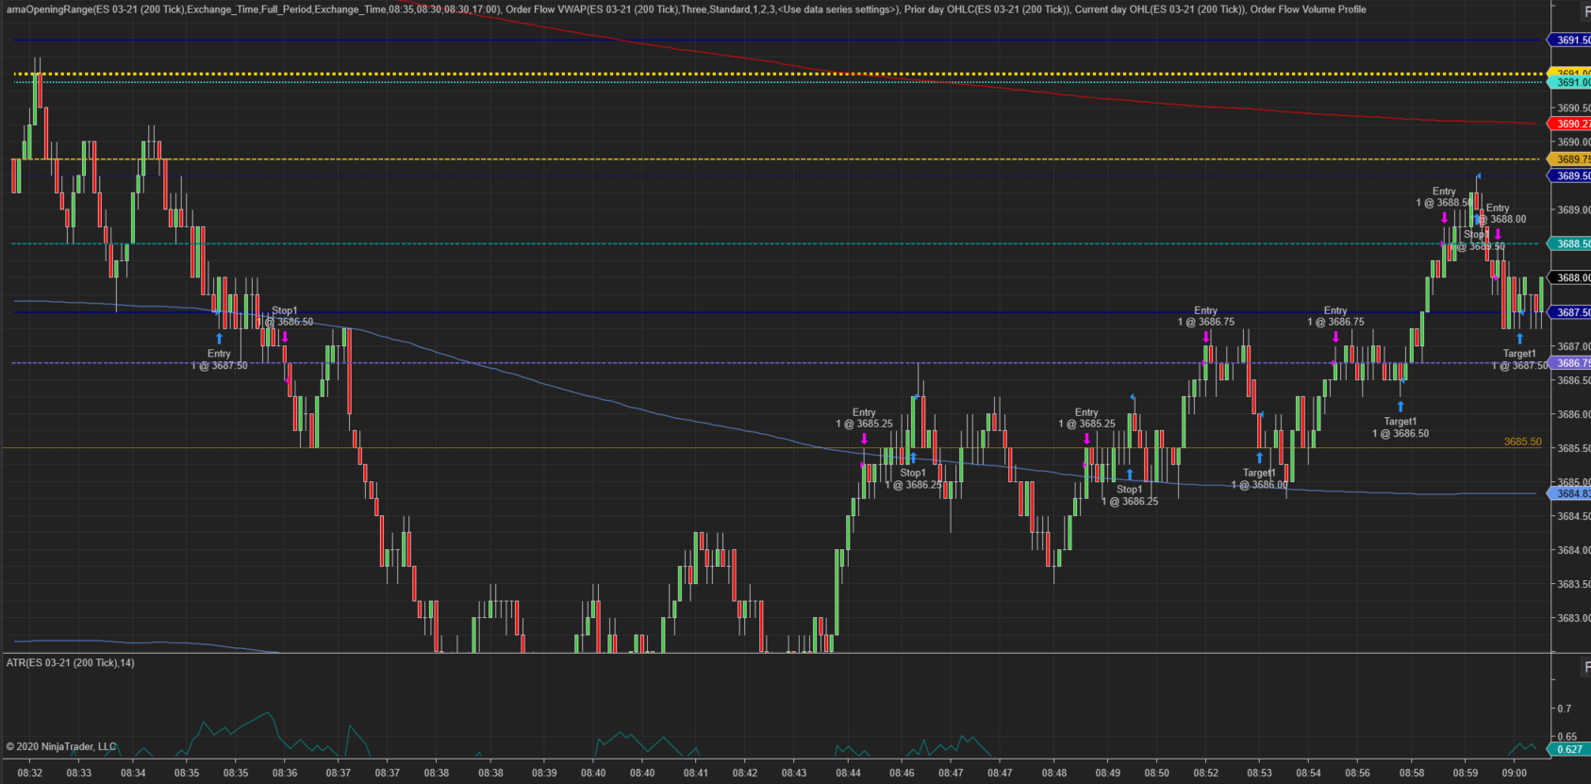
Task: Select the 'Target1 1 @ 3686.50' trade label
Action: pyautogui.click(x=1400, y=427)
